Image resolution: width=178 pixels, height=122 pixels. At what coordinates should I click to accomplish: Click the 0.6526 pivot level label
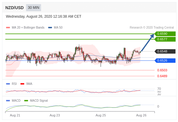pyautogui.click(x=165, y=60)
